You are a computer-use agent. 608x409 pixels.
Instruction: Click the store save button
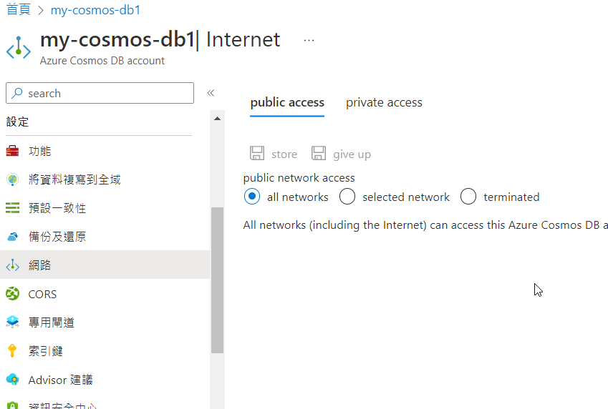pos(274,154)
